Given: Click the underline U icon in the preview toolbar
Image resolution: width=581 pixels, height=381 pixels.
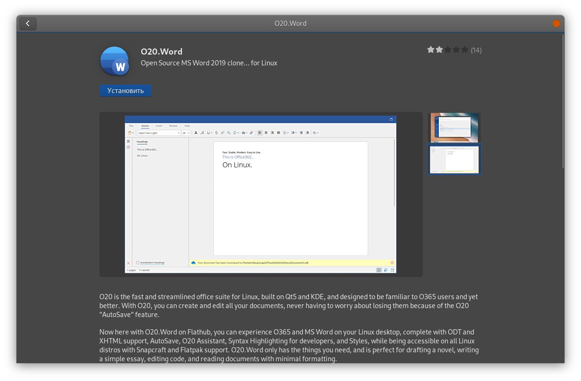Looking at the screenshot, I should (209, 133).
